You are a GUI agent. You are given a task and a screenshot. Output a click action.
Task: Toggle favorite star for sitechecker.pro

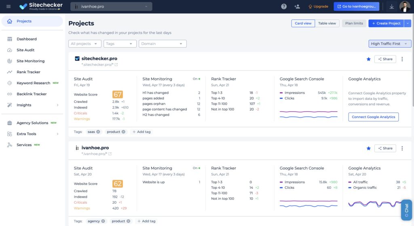tap(369, 59)
